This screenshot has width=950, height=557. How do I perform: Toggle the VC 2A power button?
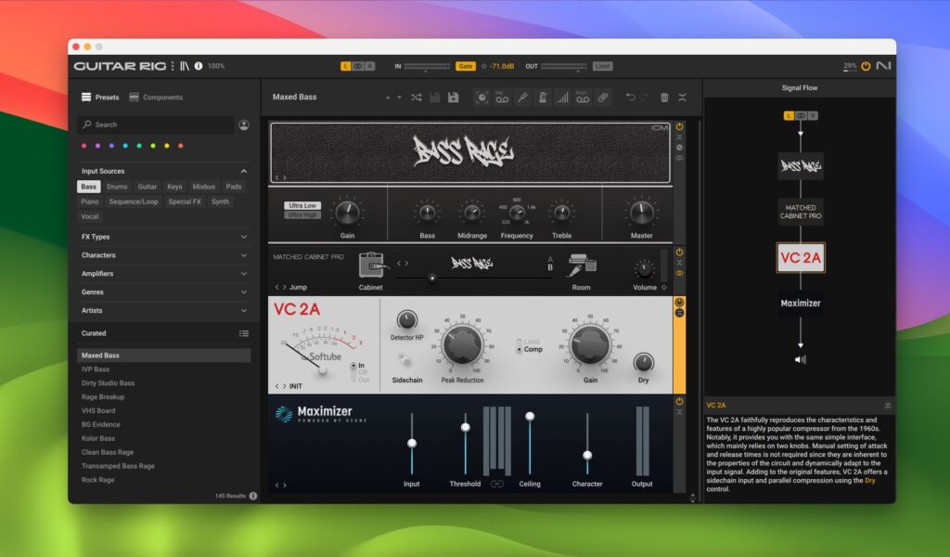tap(680, 301)
